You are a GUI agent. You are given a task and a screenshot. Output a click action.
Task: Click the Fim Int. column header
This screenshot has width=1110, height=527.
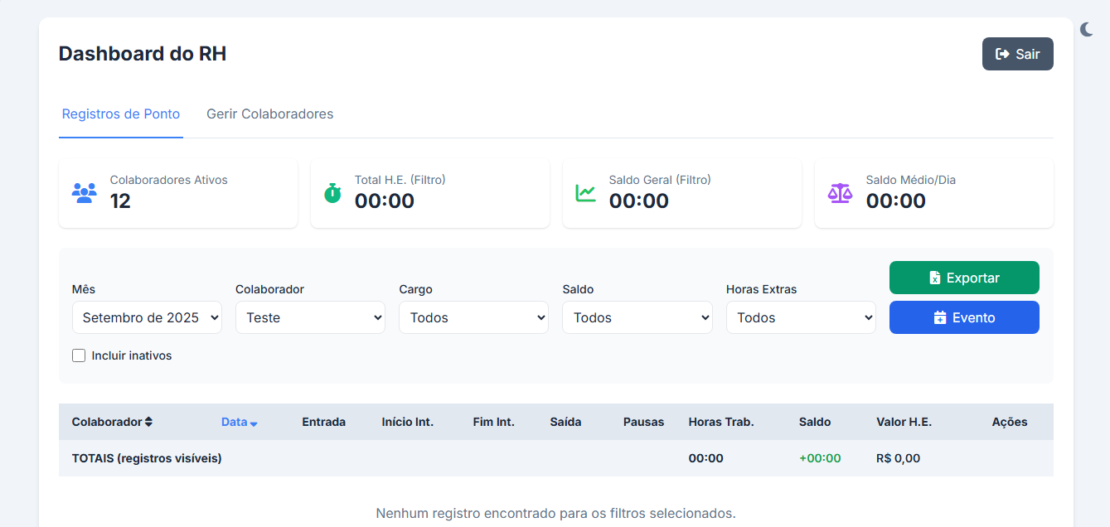pyautogui.click(x=493, y=422)
